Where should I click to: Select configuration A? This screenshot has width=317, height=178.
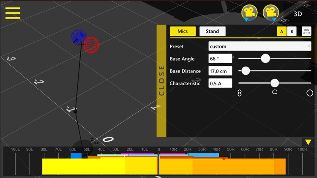click(x=281, y=32)
